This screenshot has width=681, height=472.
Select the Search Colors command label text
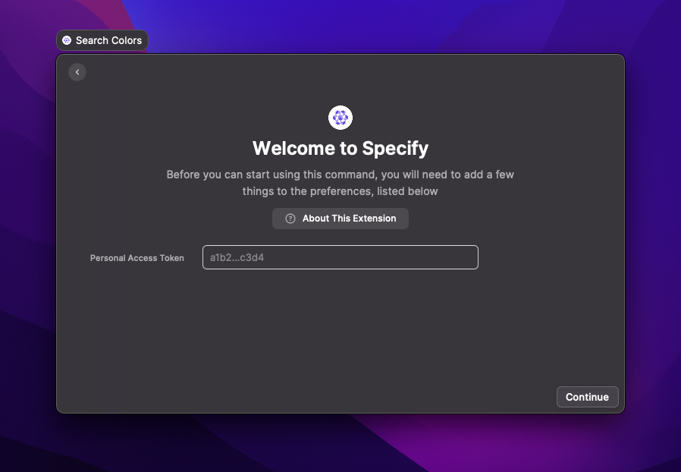pyautogui.click(x=108, y=40)
